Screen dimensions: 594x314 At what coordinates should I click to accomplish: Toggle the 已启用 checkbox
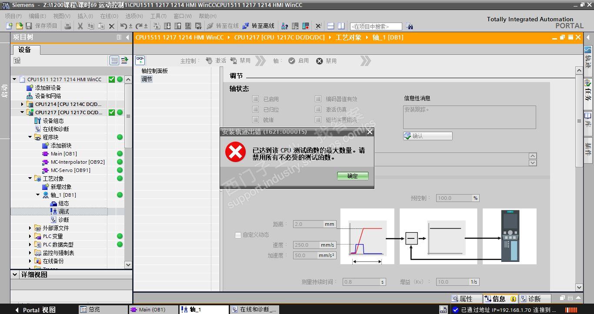coord(255,99)
